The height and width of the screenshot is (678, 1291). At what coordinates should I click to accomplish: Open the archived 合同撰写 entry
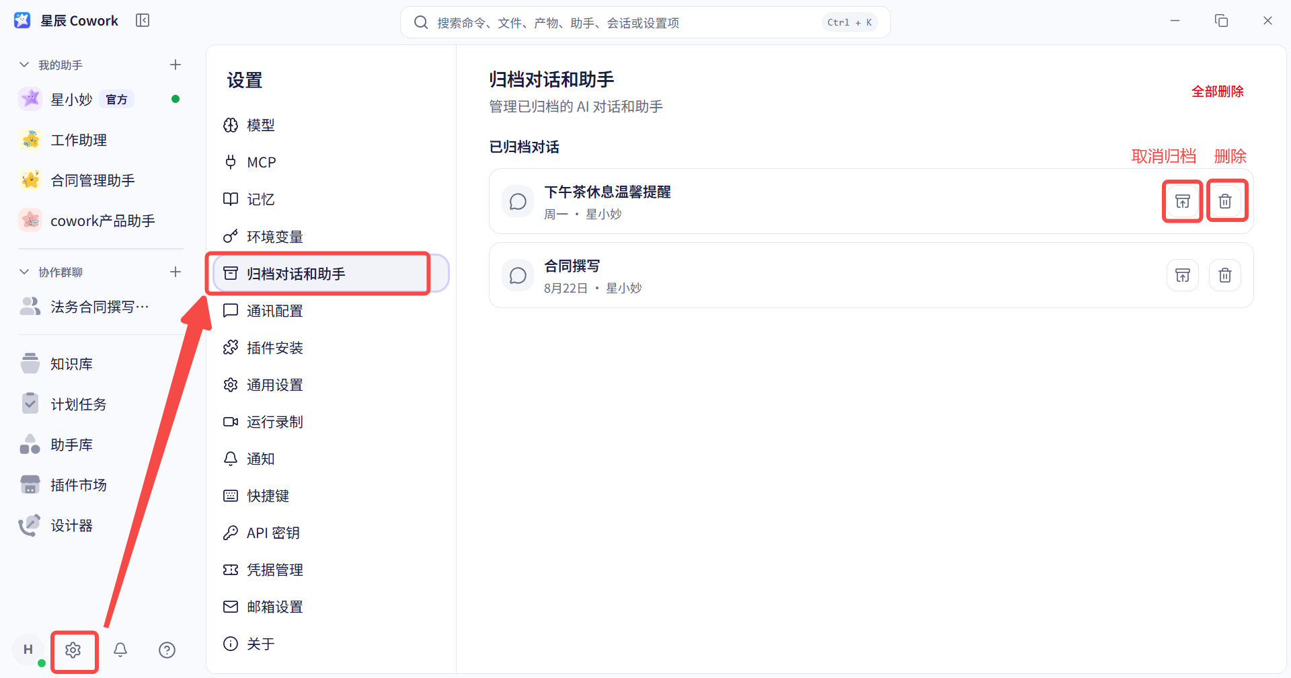tap(871, 275)
